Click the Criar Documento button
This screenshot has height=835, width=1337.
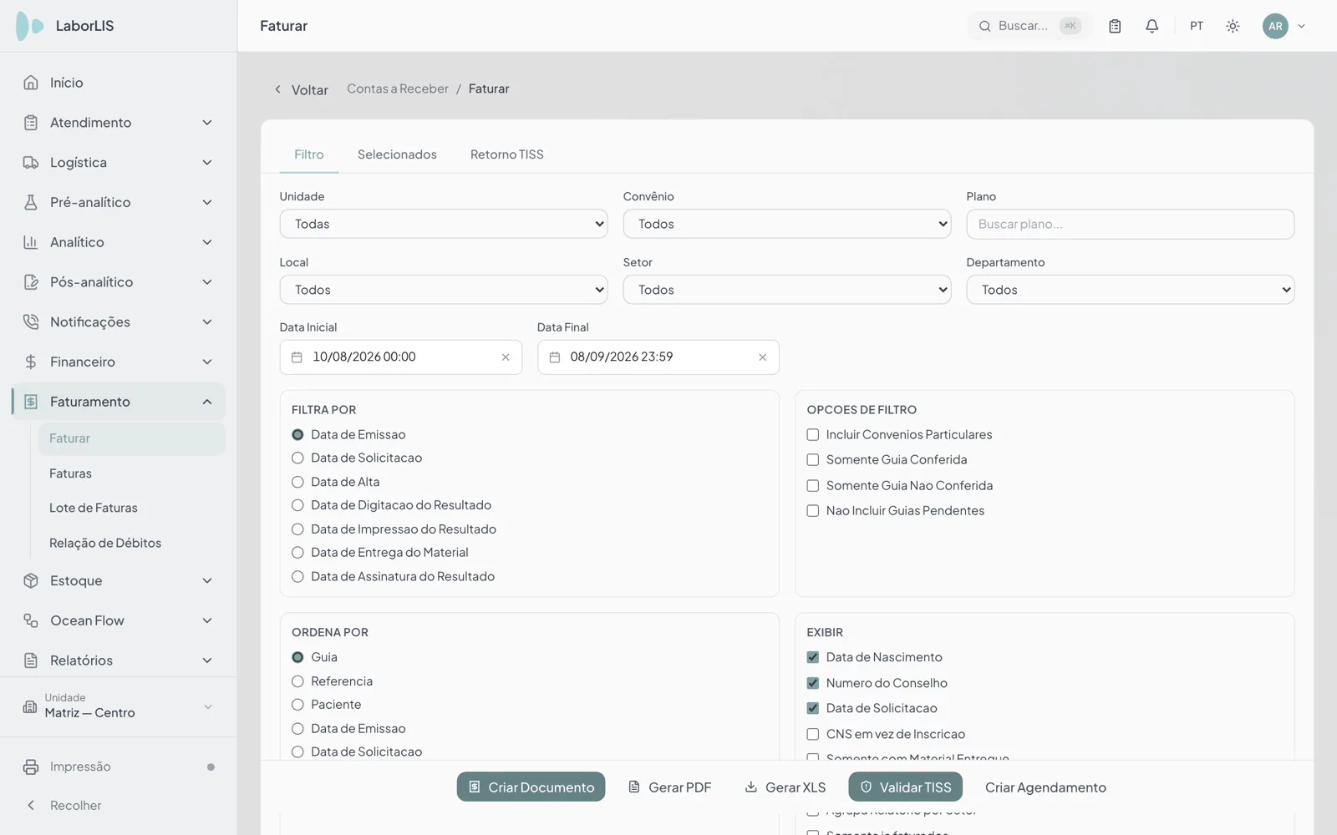coord(531,787)
